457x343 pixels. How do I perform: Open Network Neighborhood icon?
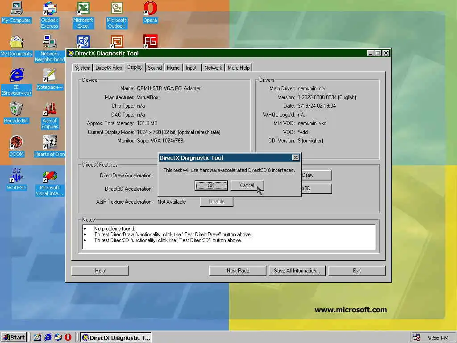coord(50,48)
